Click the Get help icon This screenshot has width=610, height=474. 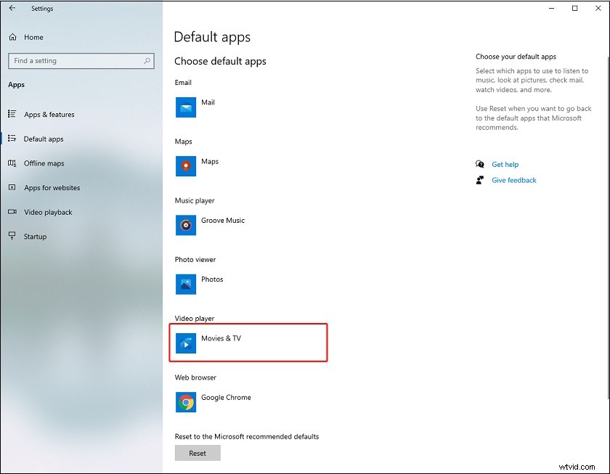tap(480, 164)
